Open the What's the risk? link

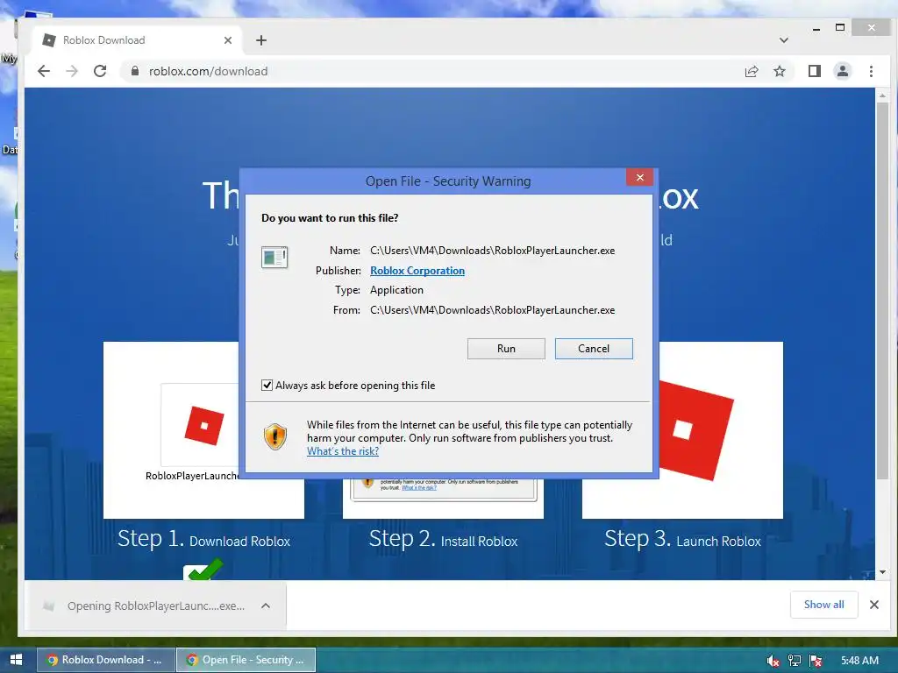pos(343,451)
